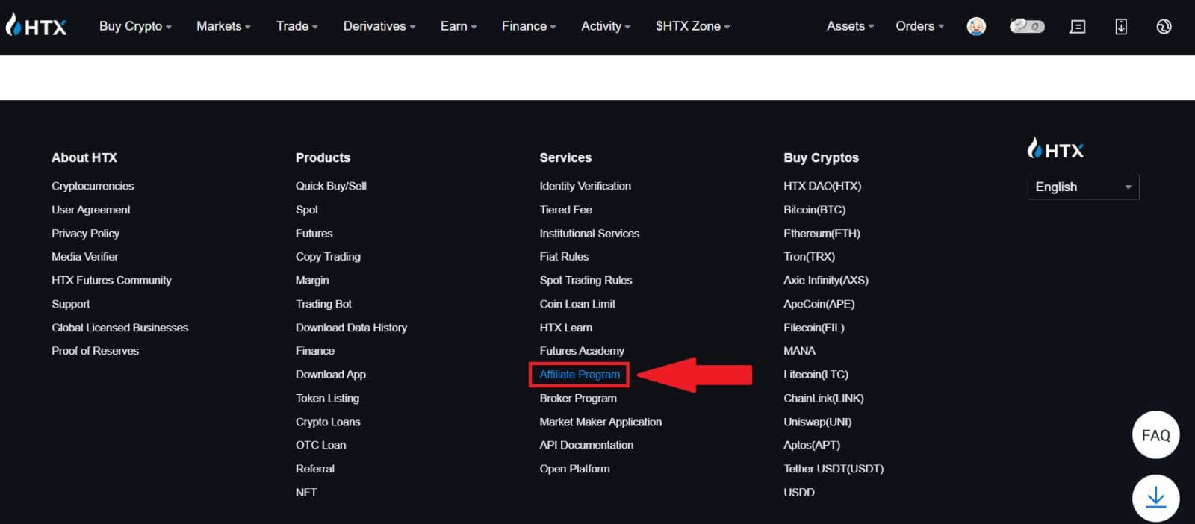Open the user profile avatar
The height and width of the screenshot is (524, 1195).
pos(975,26)
